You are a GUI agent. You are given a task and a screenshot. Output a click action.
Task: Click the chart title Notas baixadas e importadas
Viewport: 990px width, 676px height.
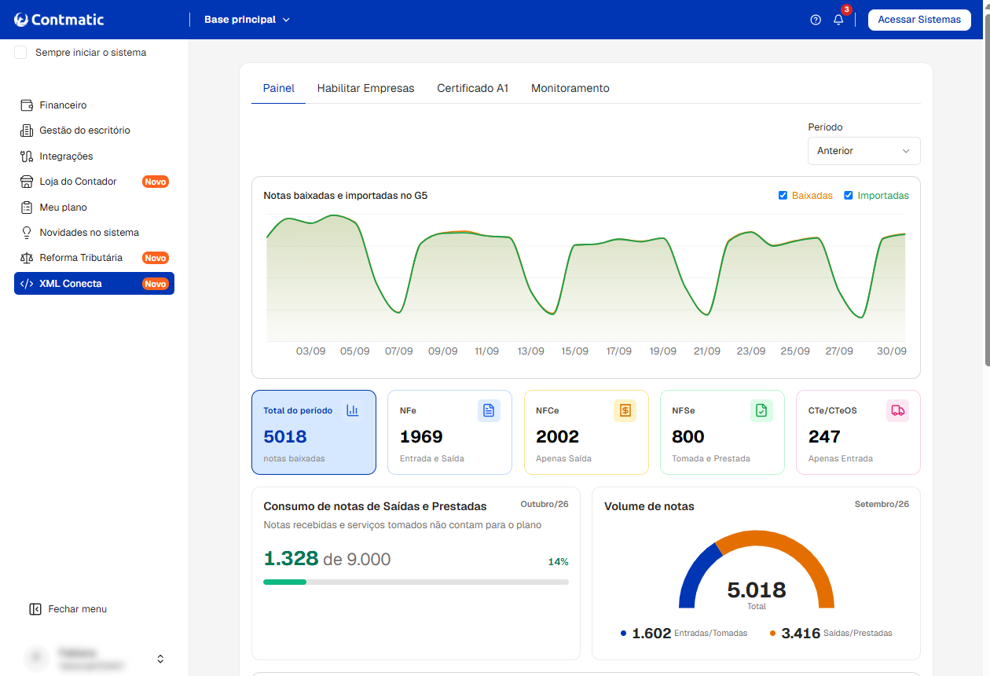tap(346, 196)
